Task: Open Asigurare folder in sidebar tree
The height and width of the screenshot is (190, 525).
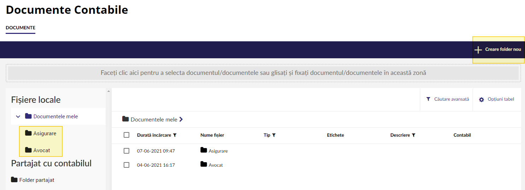Action: (45, 133)
